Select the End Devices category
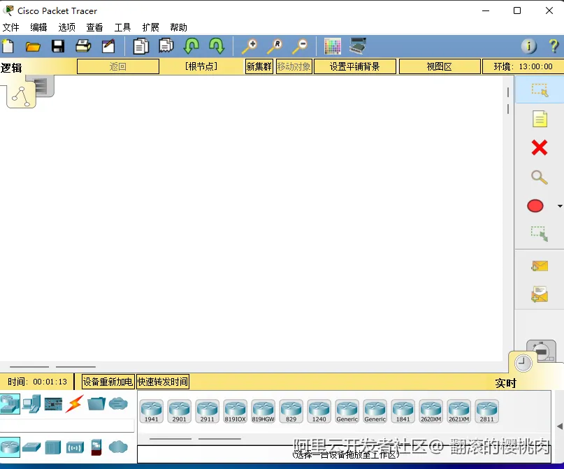This screenshot has width=564, height=469. point(31,404)
